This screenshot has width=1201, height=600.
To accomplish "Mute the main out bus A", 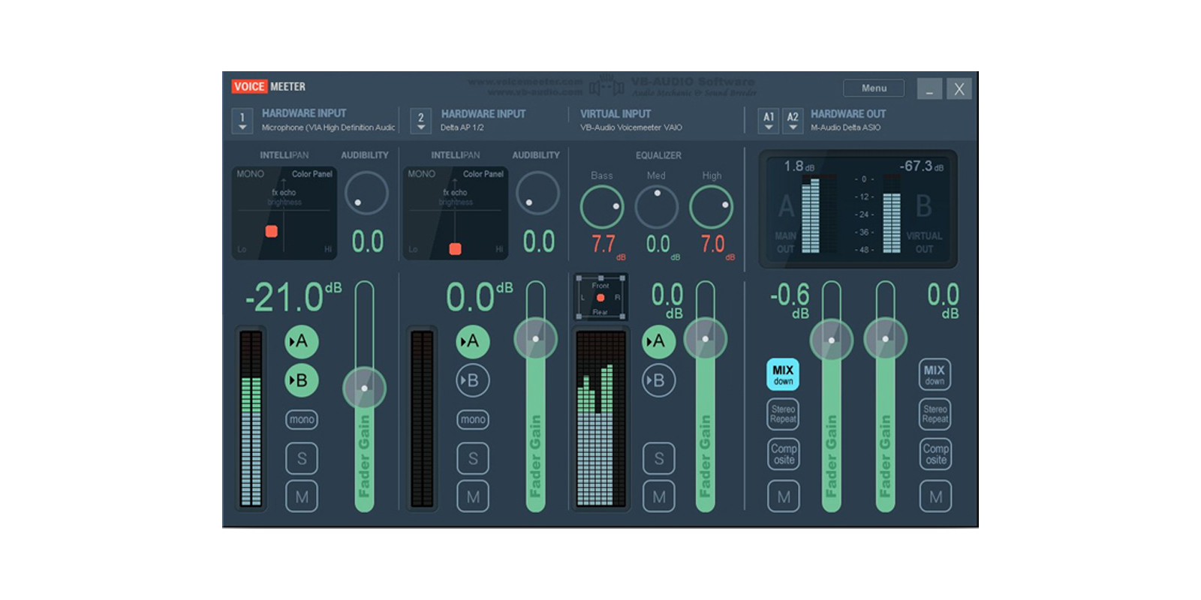I will coord(784,496).
